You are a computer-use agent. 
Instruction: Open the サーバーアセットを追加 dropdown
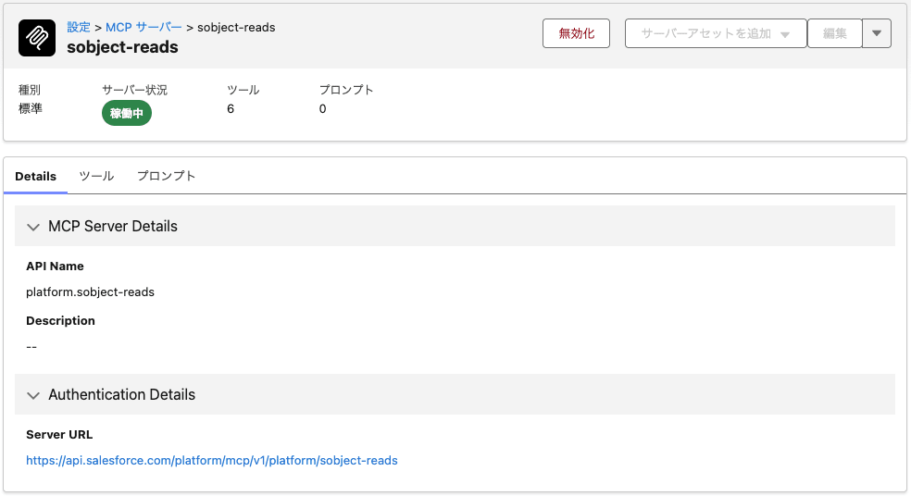tap(715, 33)
